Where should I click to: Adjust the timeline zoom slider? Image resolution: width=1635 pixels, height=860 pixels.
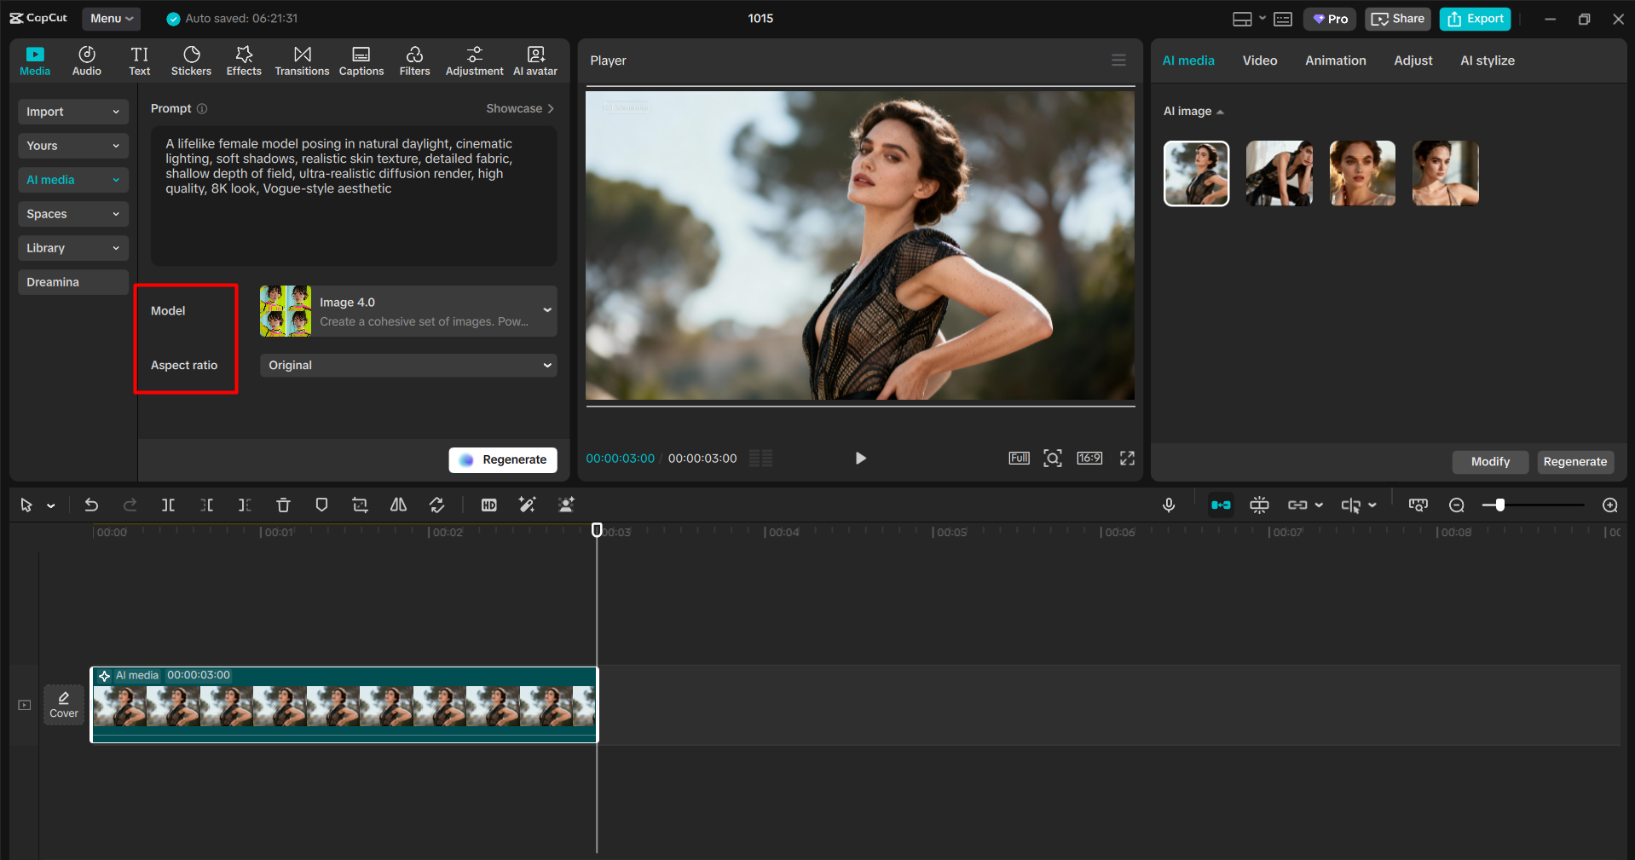click(1500, 505)
